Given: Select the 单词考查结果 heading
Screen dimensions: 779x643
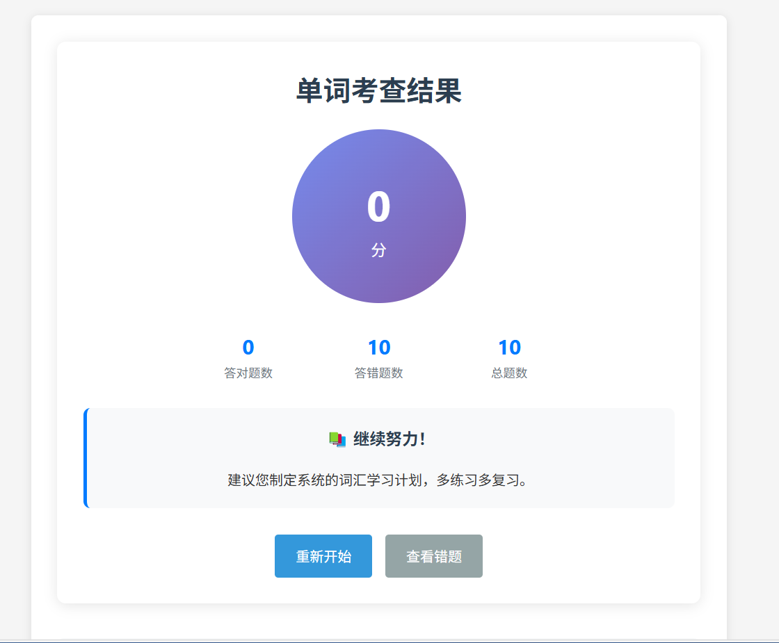Looking at the screenshot, I should tap(378, 91).
